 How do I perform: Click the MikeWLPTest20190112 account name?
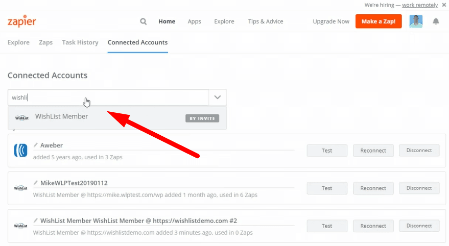(74, 183)
